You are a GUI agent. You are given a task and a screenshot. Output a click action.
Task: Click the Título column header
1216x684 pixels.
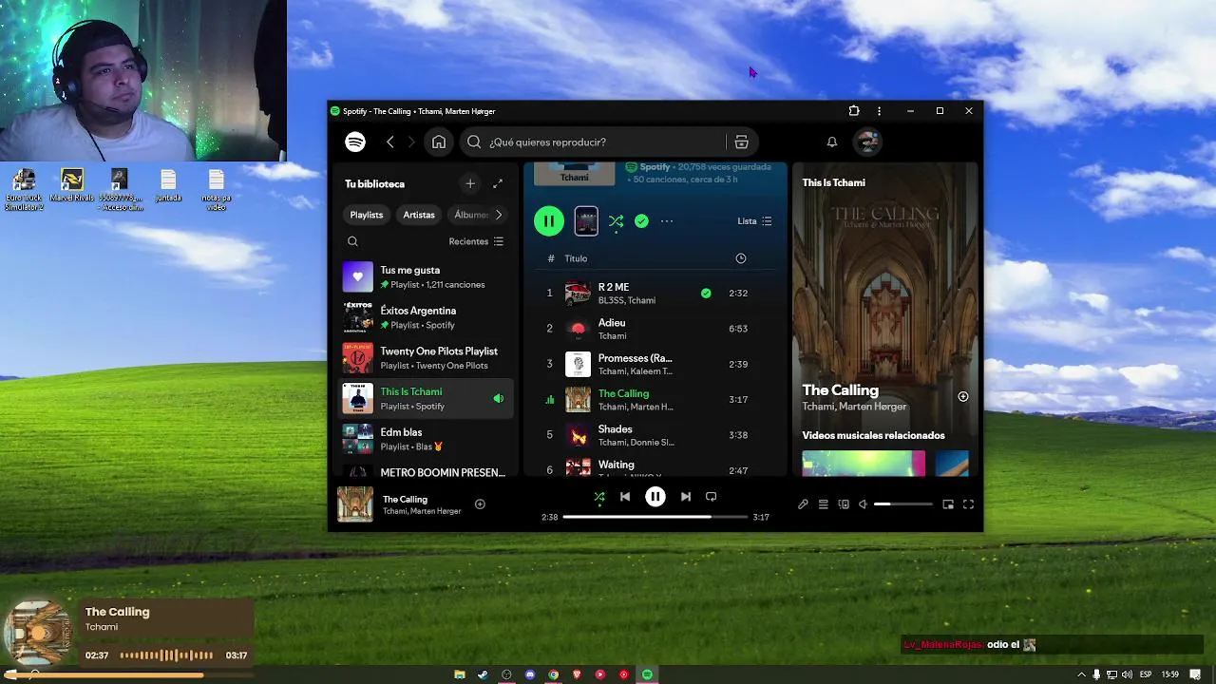pyautogui.click(x=576, y=258)
